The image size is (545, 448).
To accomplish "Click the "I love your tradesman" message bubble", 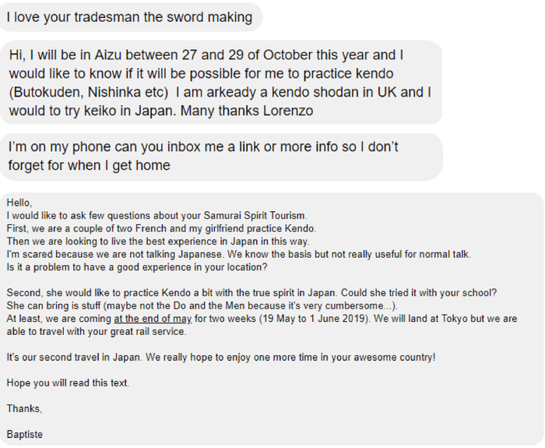I will coord(130,16).
